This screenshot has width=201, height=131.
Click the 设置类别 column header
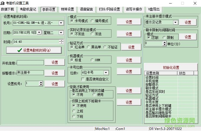coord(161,73)
